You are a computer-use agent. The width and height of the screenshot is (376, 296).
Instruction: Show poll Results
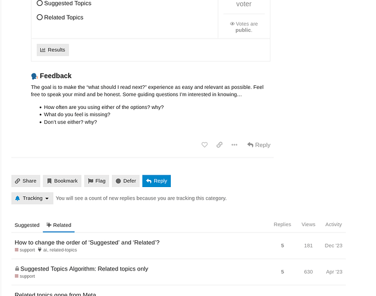pyautogui.click(x=53, y=50)
